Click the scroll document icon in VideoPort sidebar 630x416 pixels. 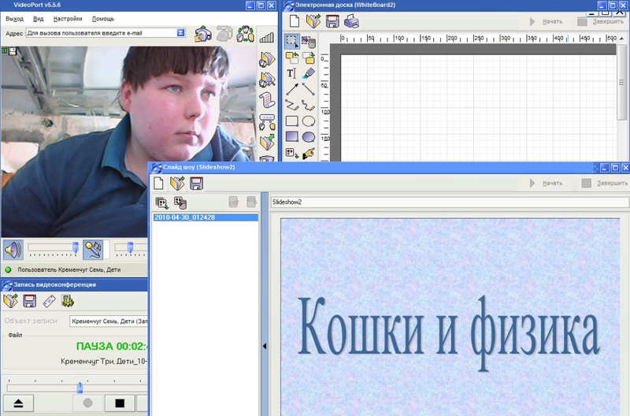pyautogui.click(x=267, y=100)
